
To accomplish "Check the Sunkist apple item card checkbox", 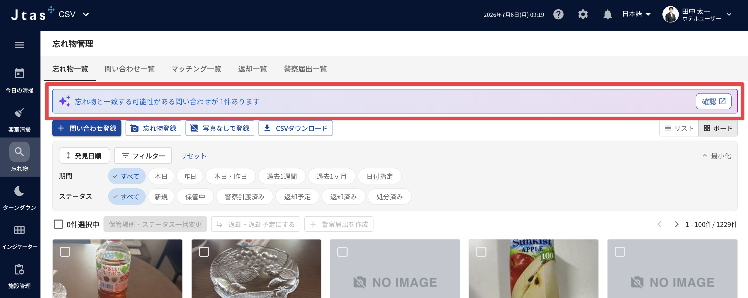I will tap(481, 252).
